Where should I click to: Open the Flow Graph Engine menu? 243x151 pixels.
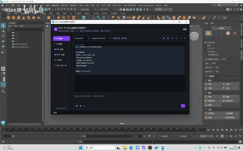146,5
